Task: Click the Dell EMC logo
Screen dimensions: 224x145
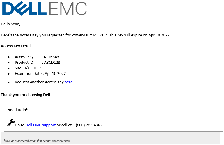Action: coord(44,9)
